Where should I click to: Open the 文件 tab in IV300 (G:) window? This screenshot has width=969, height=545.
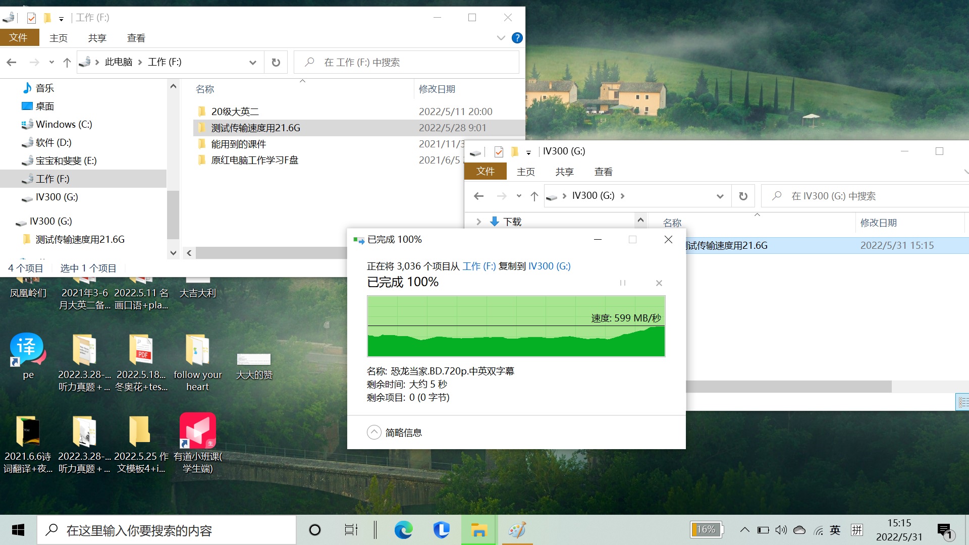[x=486, y=171]
